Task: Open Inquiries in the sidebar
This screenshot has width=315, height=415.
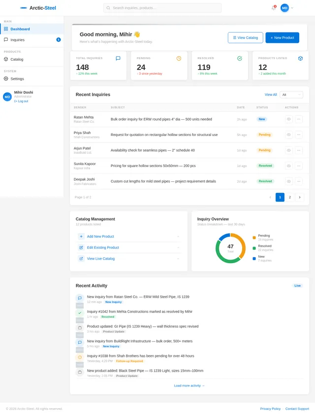Action: pos(31,40)
